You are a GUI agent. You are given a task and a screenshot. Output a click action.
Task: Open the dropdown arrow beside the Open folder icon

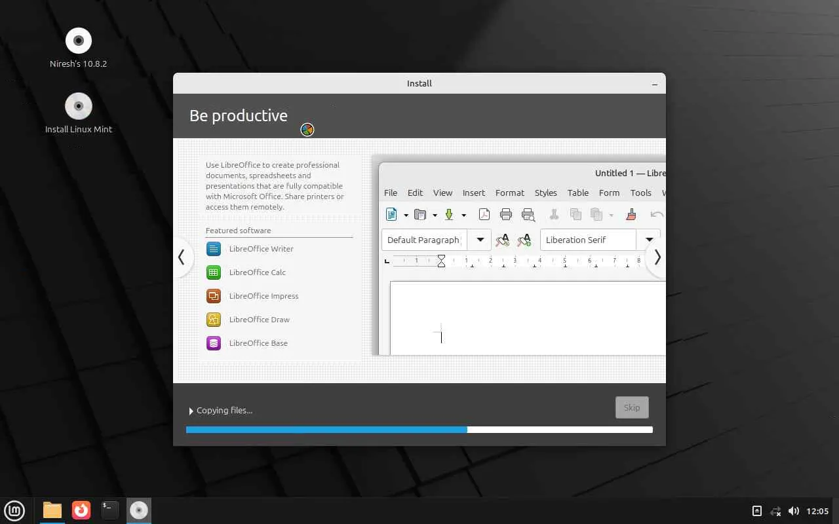pyautogui.click(x=435, y=215)
